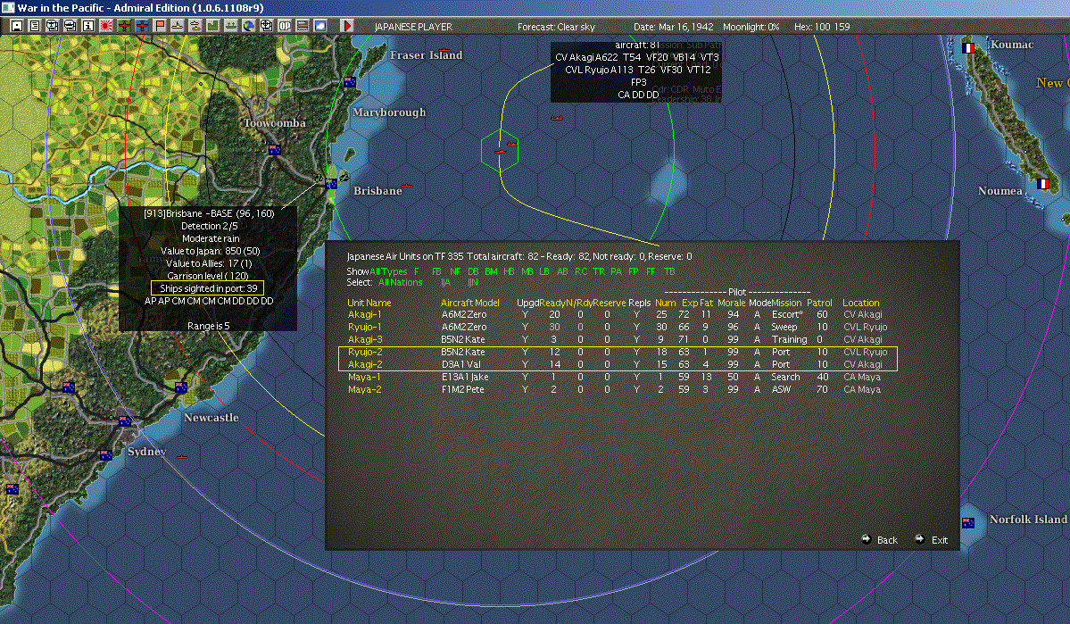
Task: Toggle the FB type filter
Action: [436, 271]
